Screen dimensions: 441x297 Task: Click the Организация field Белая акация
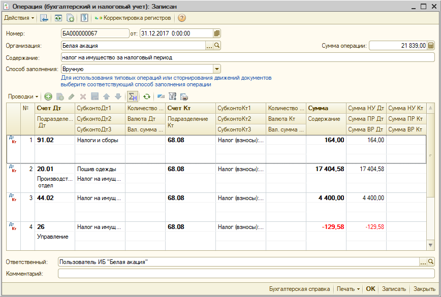click(133, 46)
